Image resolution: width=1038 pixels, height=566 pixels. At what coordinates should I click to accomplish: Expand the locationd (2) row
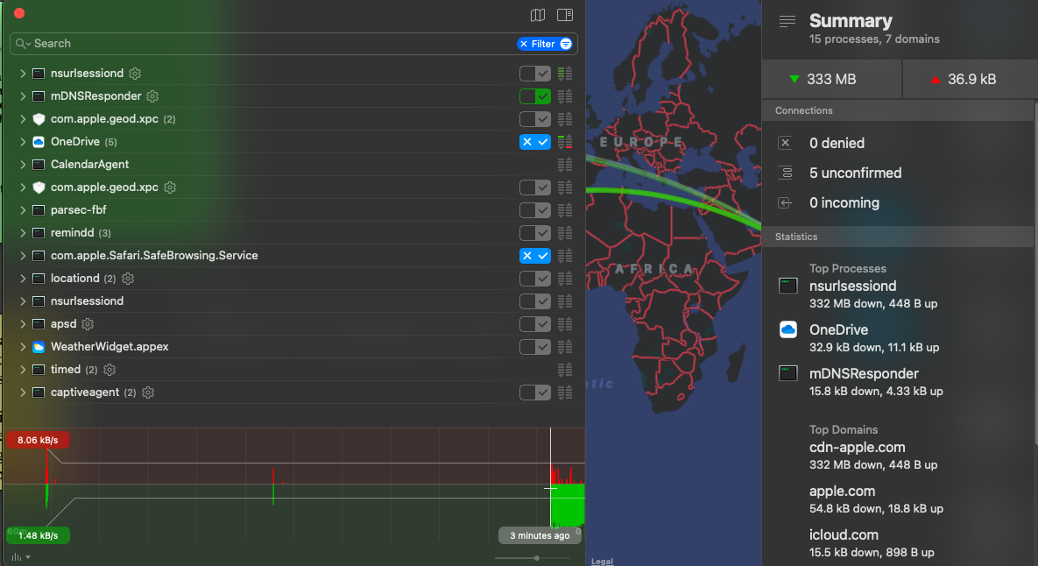pos(23,279)
